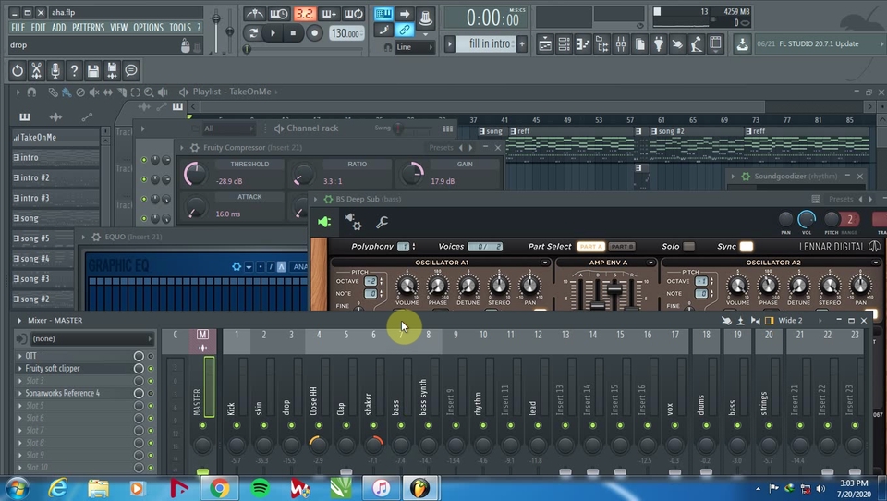
Task: Open the Playlist view icon
Action: tap(545, 43)
